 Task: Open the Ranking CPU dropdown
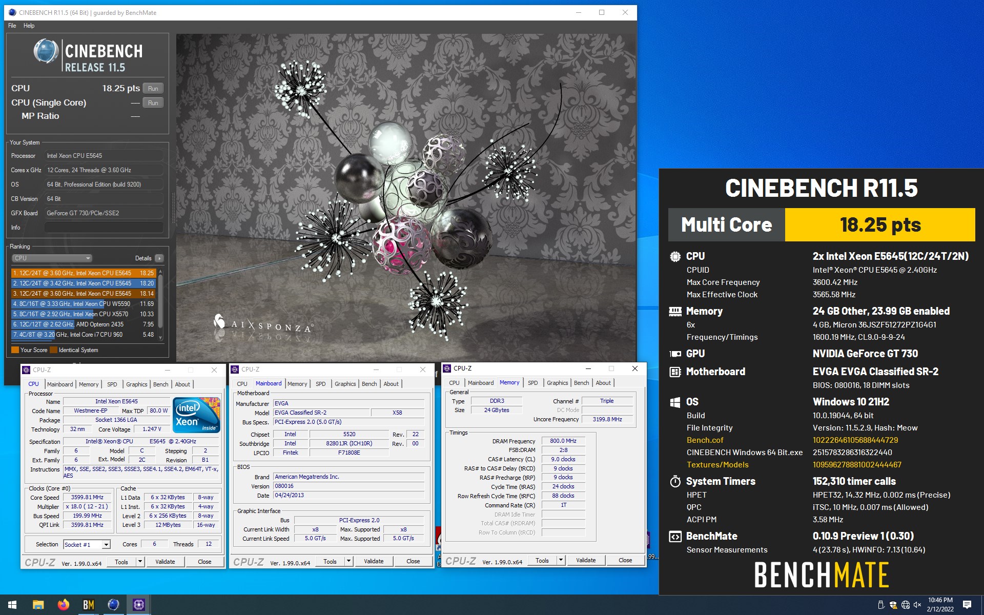point(52,258)
